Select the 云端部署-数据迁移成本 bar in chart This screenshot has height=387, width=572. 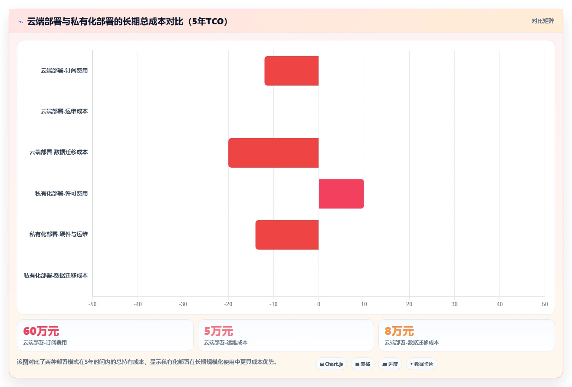(x=273, y=153)
